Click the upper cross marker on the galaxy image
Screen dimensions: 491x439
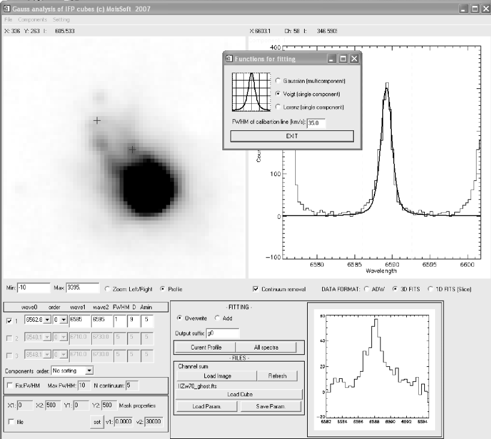pyautogui.click(x=97, y=121)
